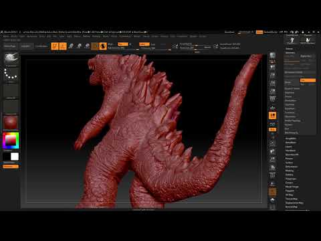Toggle the brown Solo/Ghost button
321x241 pixels.
272,191
